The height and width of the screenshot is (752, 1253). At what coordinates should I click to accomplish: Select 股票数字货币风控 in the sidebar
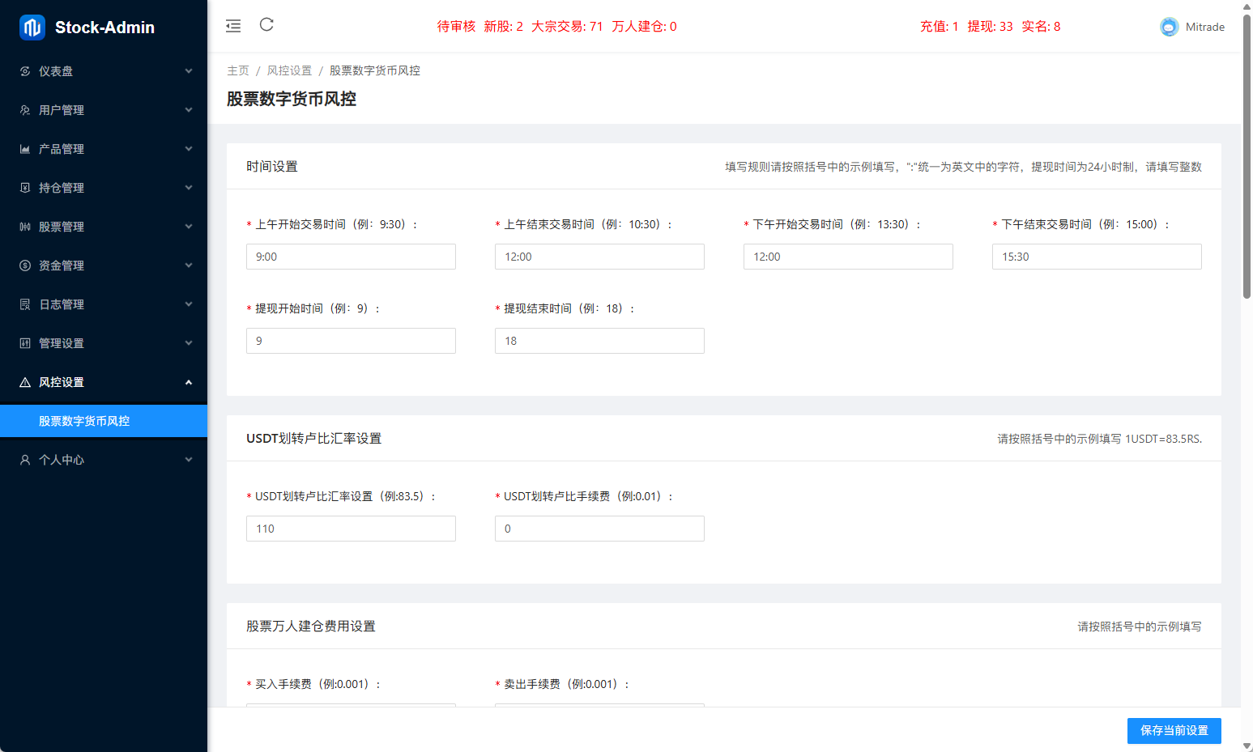pos(104,421)
